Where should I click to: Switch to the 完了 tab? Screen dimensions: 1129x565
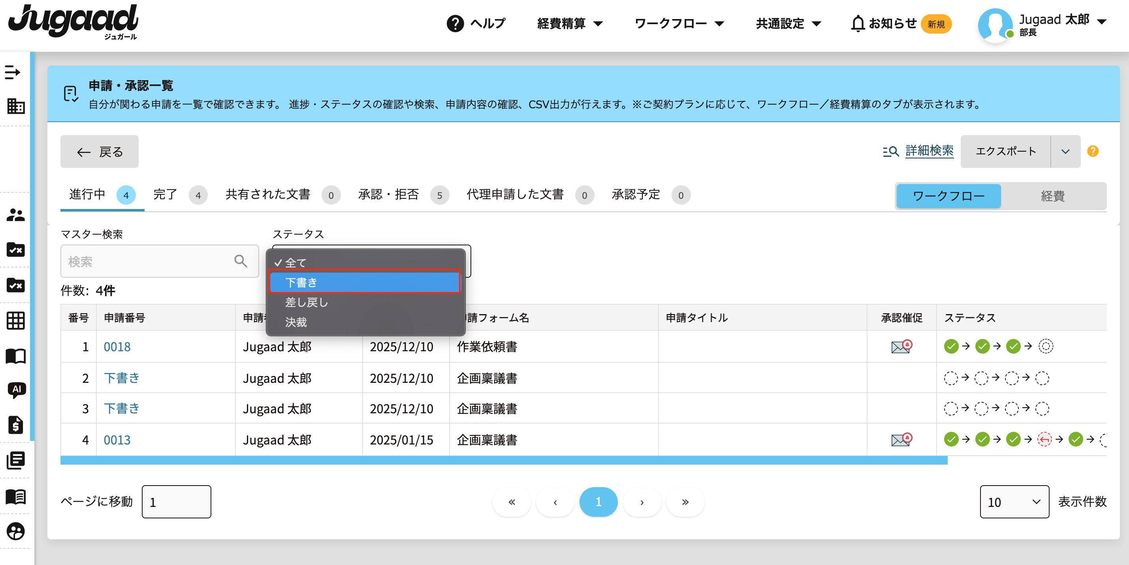point(166,195)
